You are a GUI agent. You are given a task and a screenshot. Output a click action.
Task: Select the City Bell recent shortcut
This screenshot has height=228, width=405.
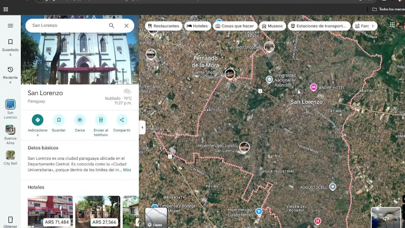(x=10, y=158)
